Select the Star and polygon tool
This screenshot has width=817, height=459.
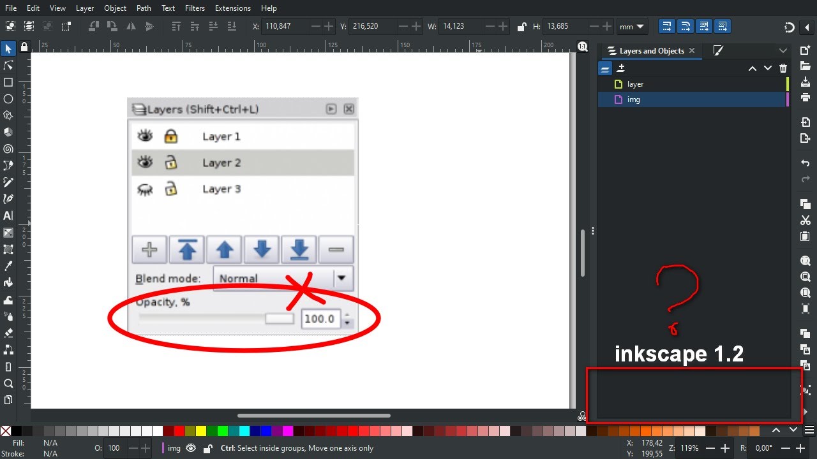pos(8,115)
